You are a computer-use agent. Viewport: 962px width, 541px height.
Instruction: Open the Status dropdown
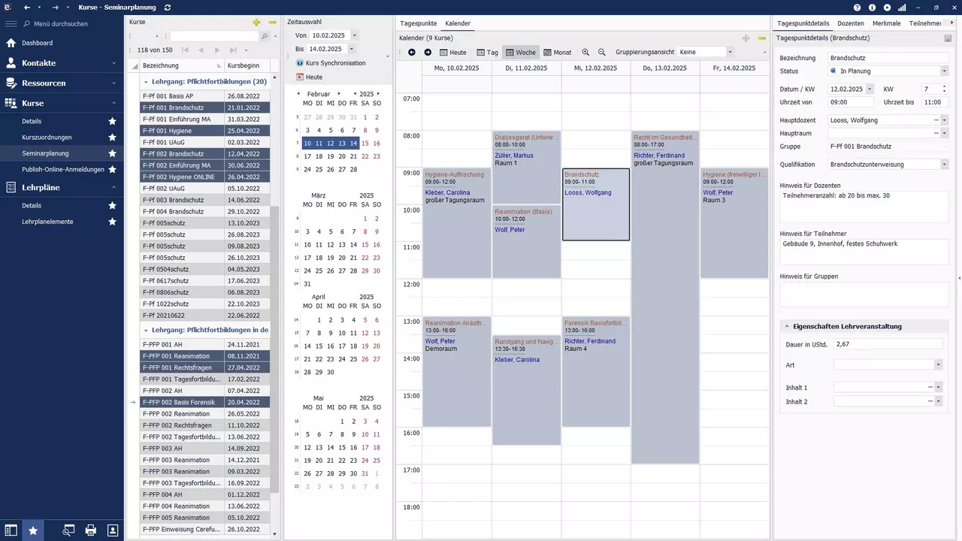pos(944,71)
